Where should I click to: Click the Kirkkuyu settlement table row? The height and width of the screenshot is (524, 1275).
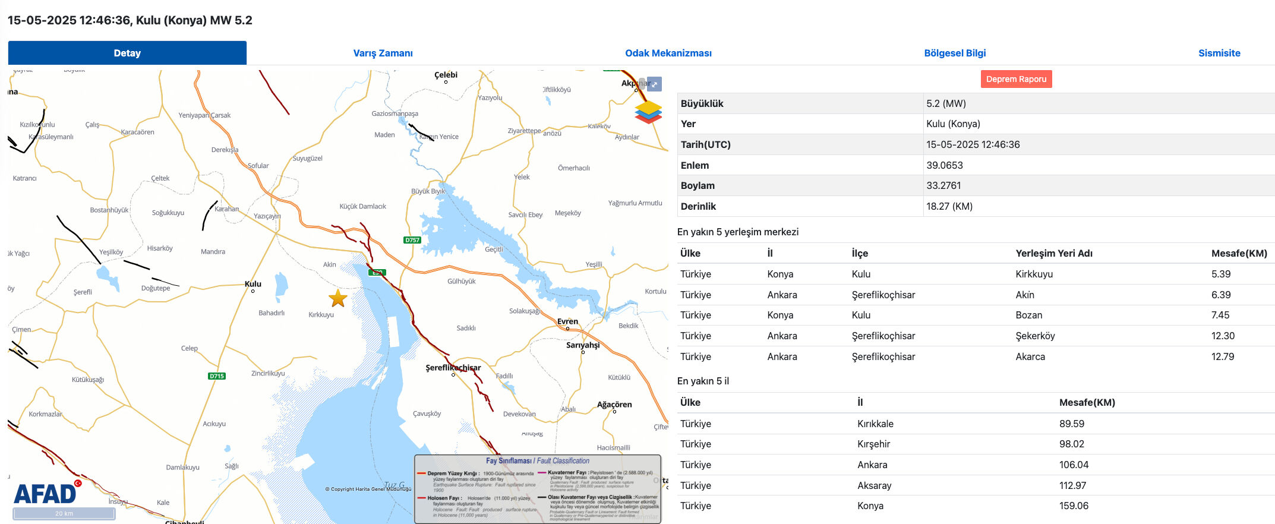[974, 274]
